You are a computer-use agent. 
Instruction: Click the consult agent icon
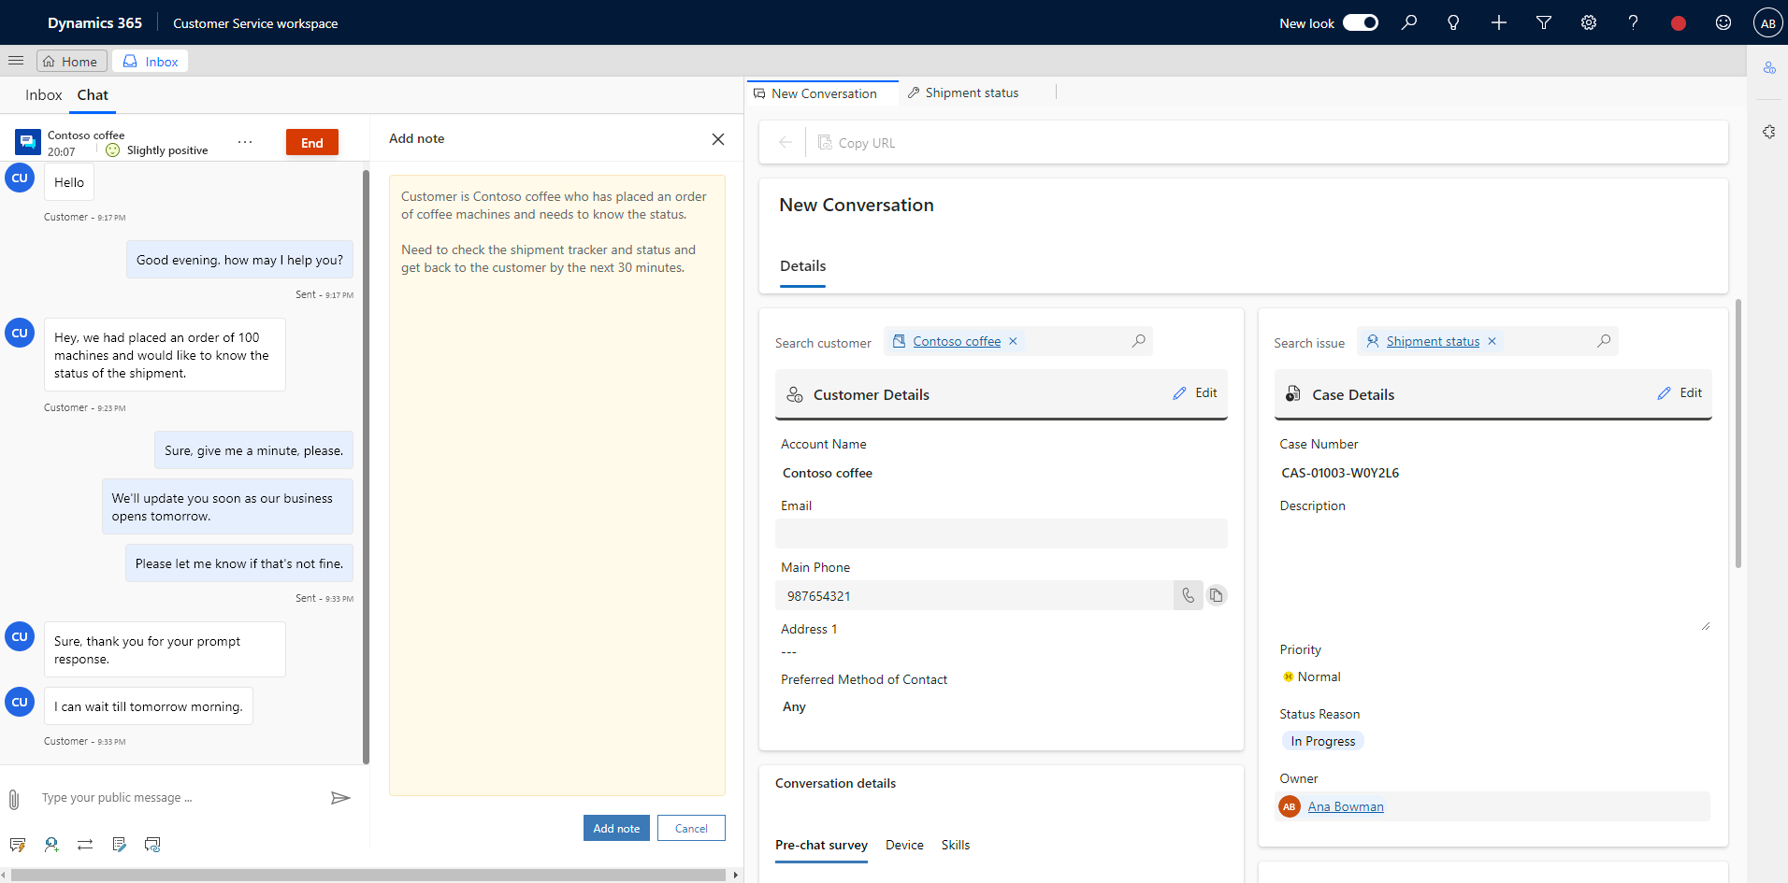tap(51, 845)
